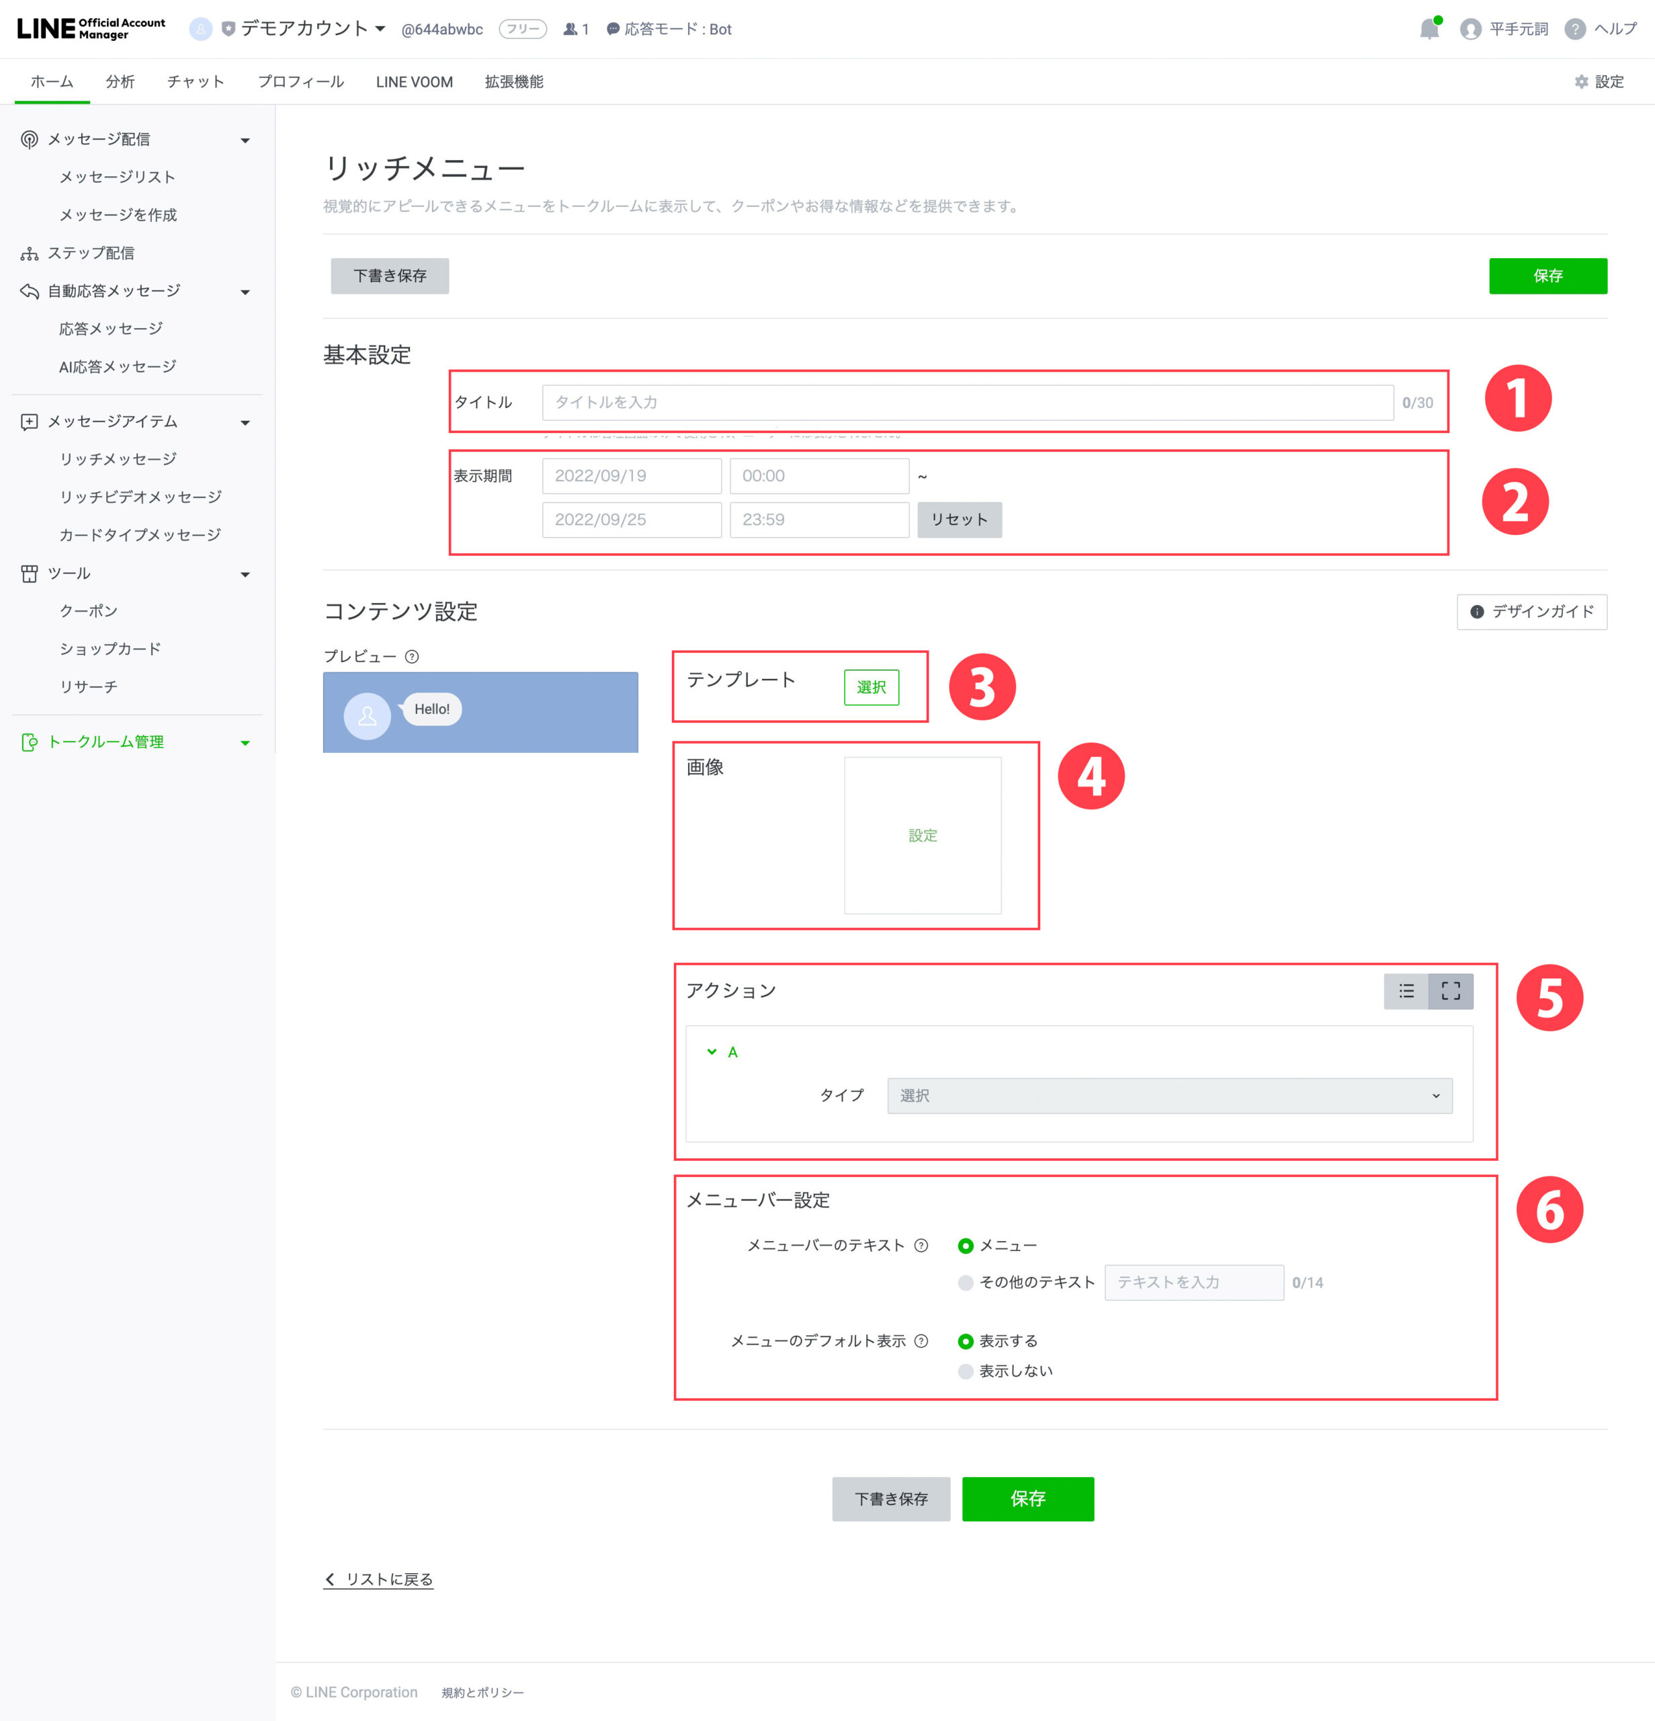This screenshot has height=1721, width=1655.
Task: Collapse action A section chevron
Action: click(712, 1052)
